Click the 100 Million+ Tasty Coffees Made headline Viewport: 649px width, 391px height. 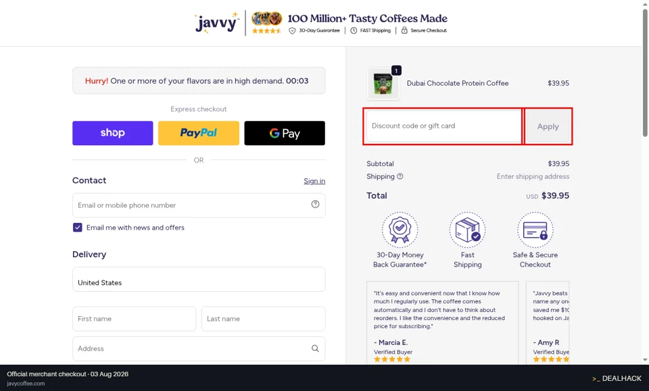click(x=368, y=19)
